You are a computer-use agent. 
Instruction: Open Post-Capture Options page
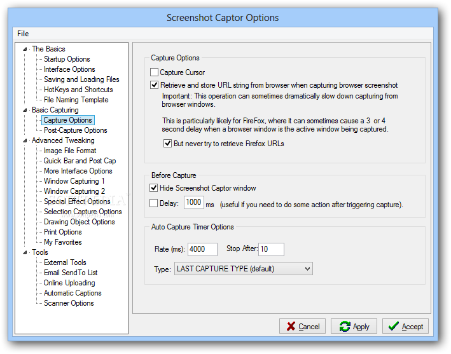pyautogui.click(x=75, y=130)
